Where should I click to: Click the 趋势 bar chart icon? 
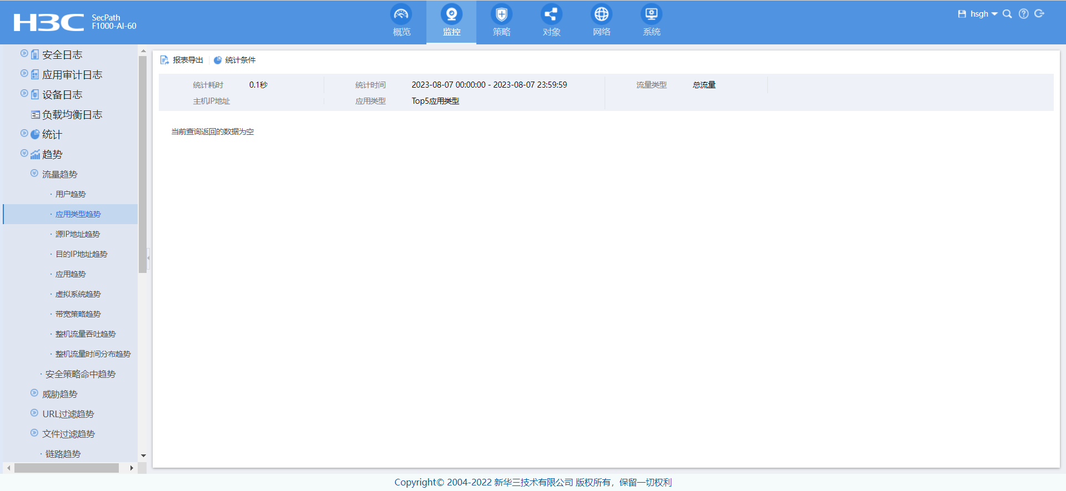[x=35, y=154]
